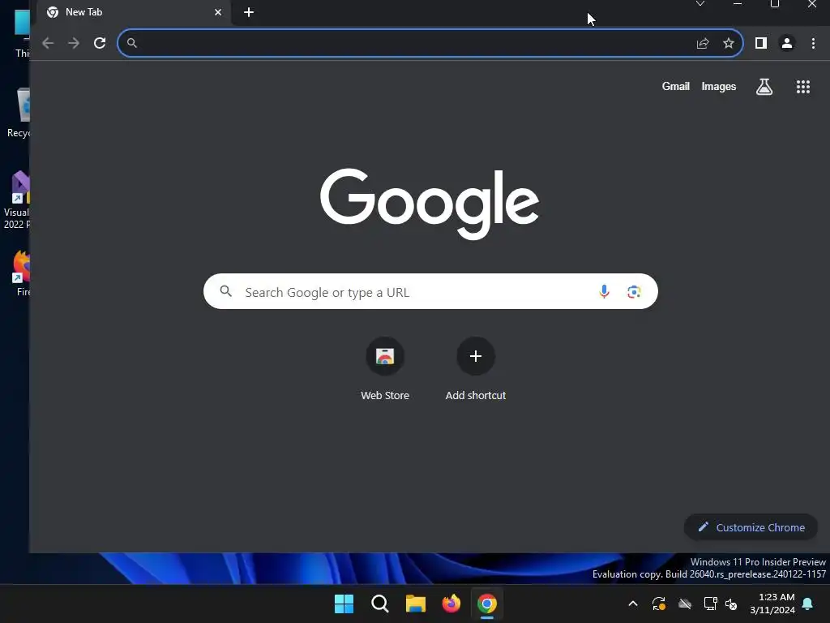Click Customize Chrome button
This screenshot has height=623, width=830.
(x=751, y=527)
